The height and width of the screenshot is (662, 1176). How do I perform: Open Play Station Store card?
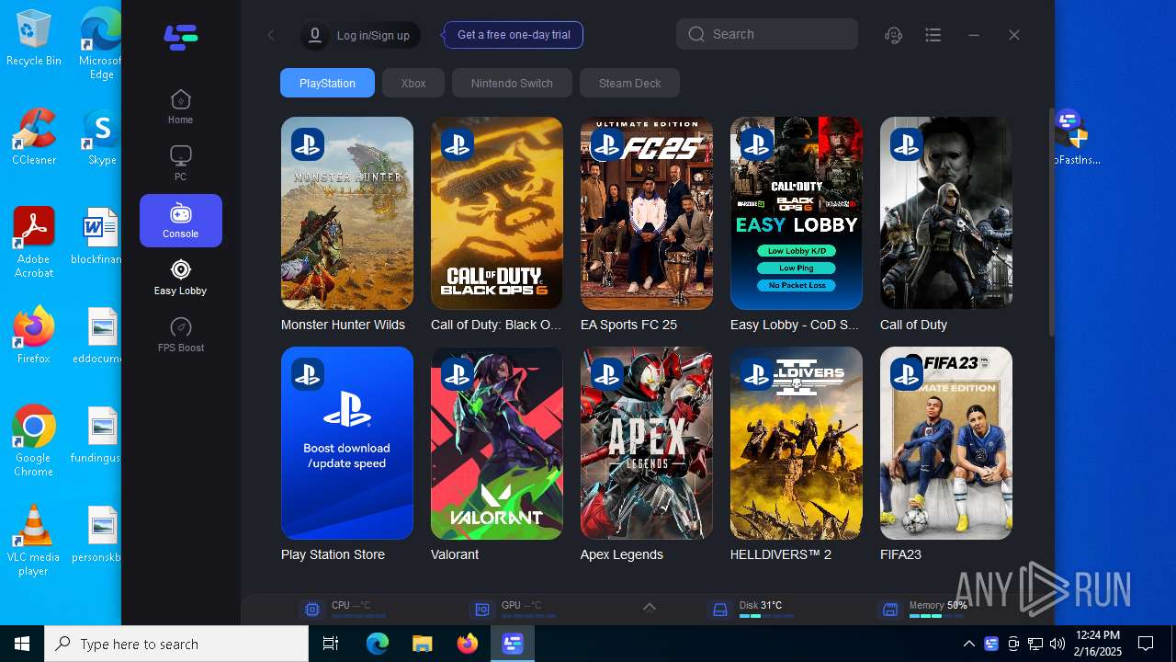[x=347, y=443]
